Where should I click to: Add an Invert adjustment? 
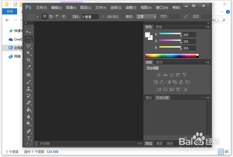coord(159,89)
